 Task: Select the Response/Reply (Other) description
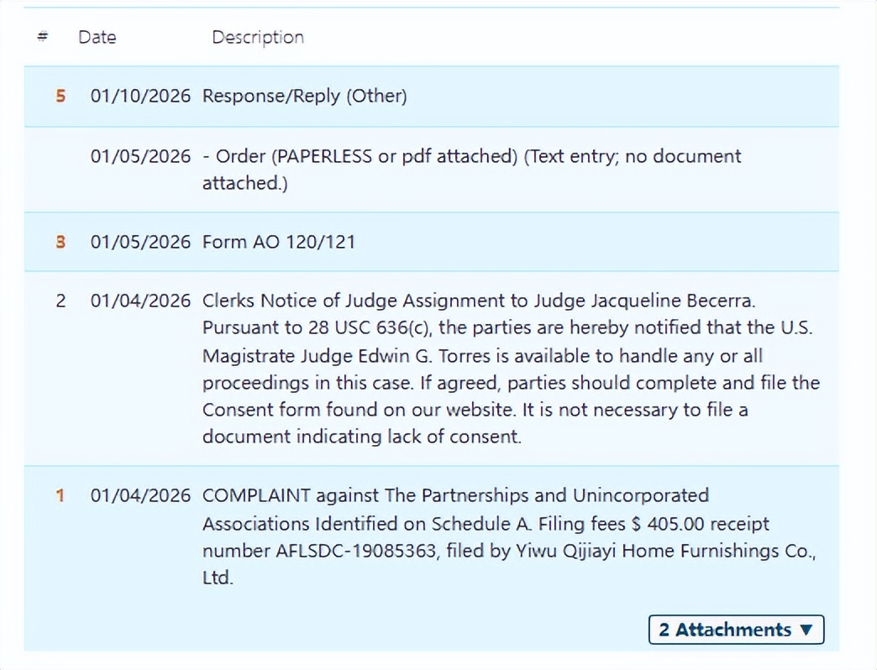point(304,96)
